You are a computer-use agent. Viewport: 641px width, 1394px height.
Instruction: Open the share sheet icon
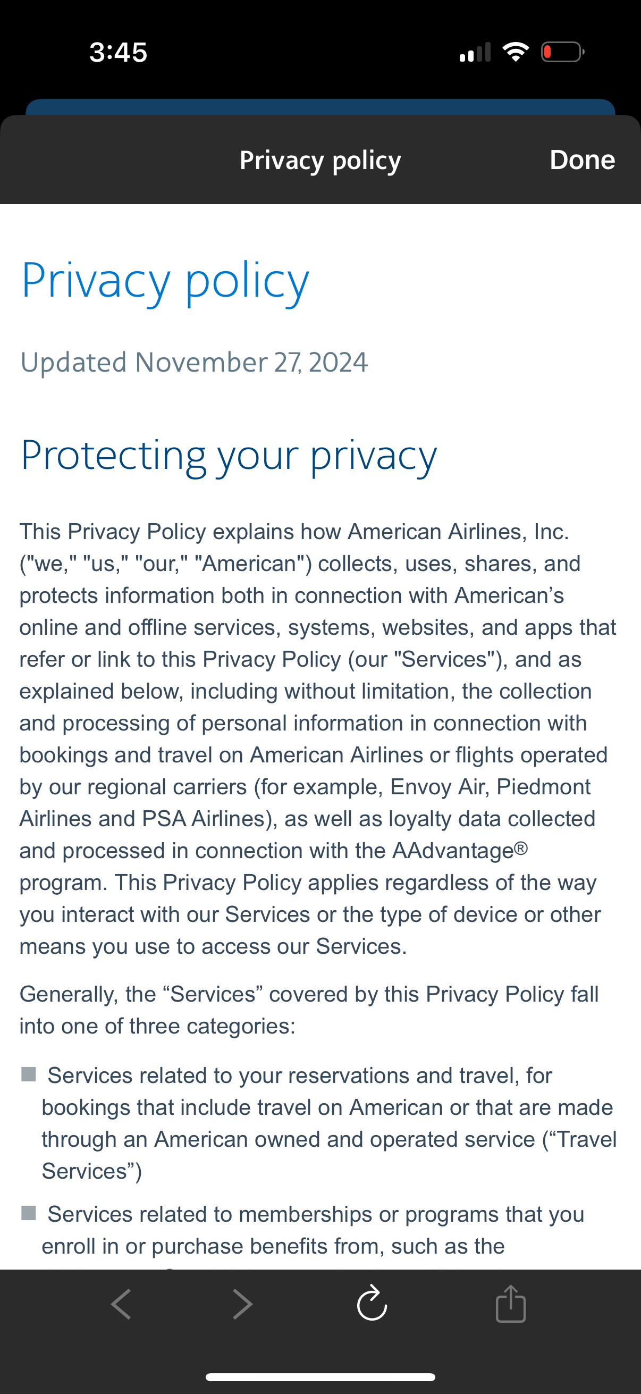[511, 1303]
